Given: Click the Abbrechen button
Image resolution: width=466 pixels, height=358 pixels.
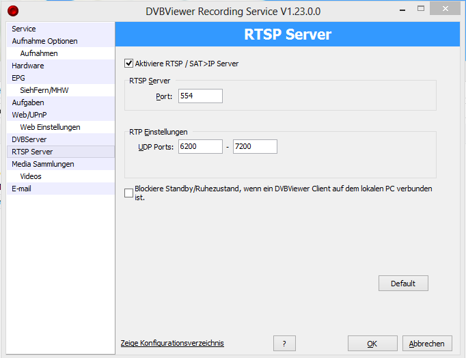Looking at the screenshot, I should point(427,344).
